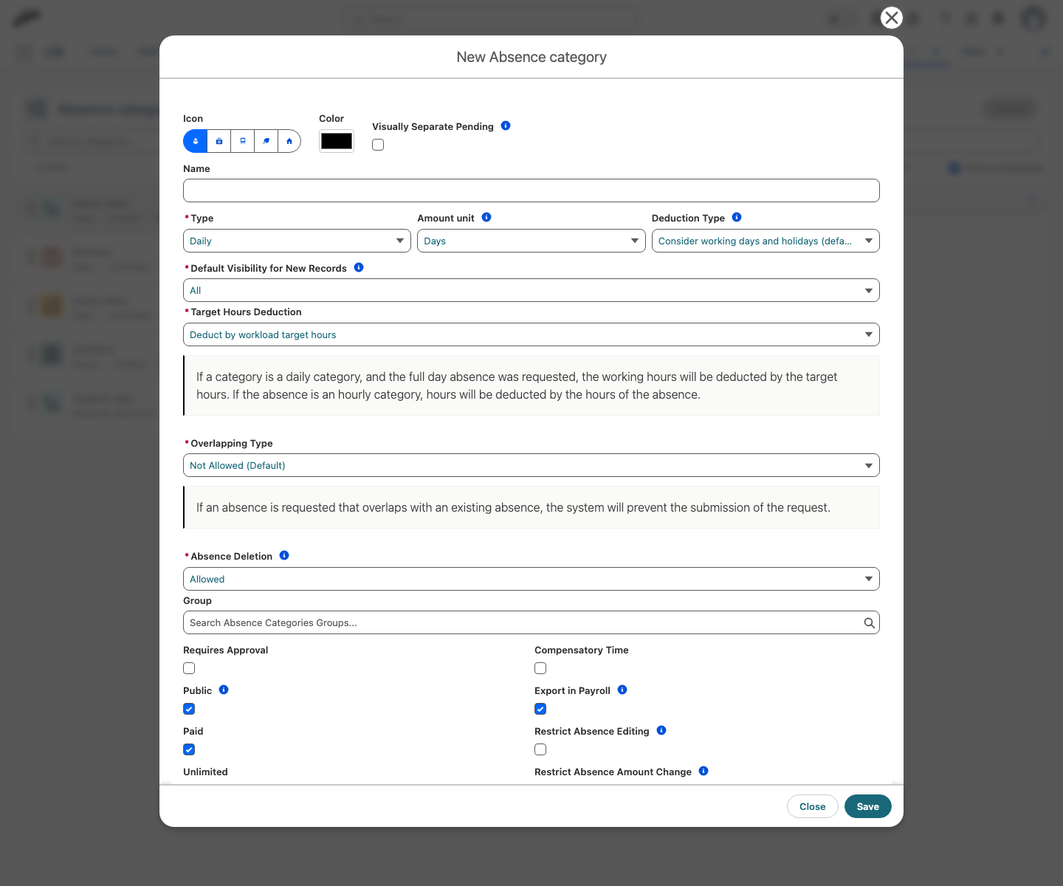Select the first (highlighted) icon option

196,141
